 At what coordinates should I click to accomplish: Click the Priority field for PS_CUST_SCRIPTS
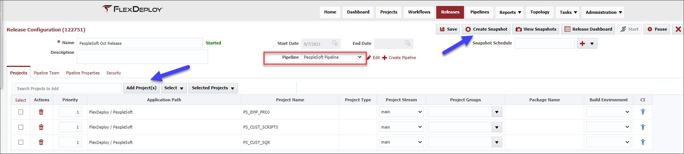tap(70, 127)
